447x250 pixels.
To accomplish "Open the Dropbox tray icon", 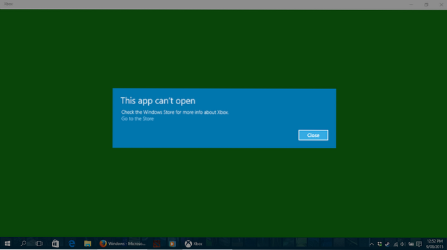I will pos(380,244).
